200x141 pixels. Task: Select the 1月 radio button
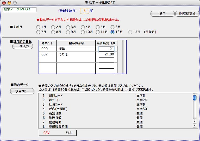38,27
